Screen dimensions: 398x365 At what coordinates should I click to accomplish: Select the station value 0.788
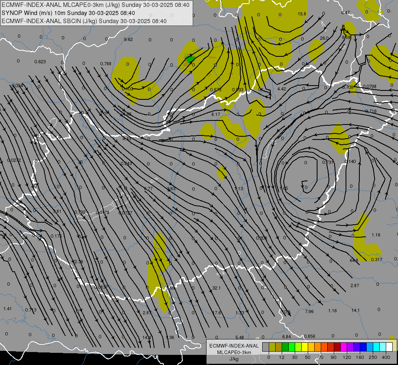[x=106, y=64]
